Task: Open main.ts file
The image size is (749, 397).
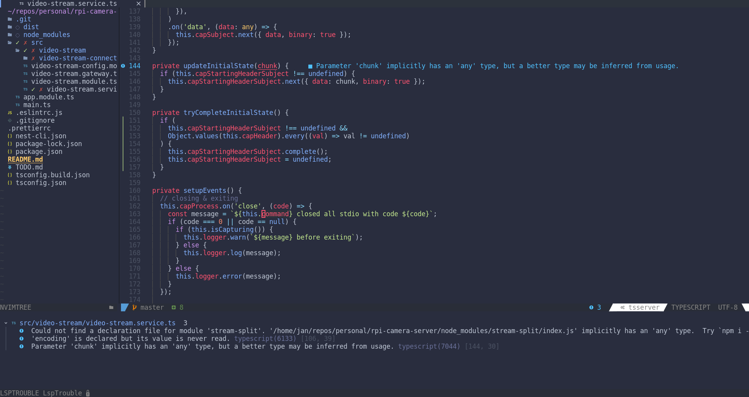Action: (x=37, y=105)
